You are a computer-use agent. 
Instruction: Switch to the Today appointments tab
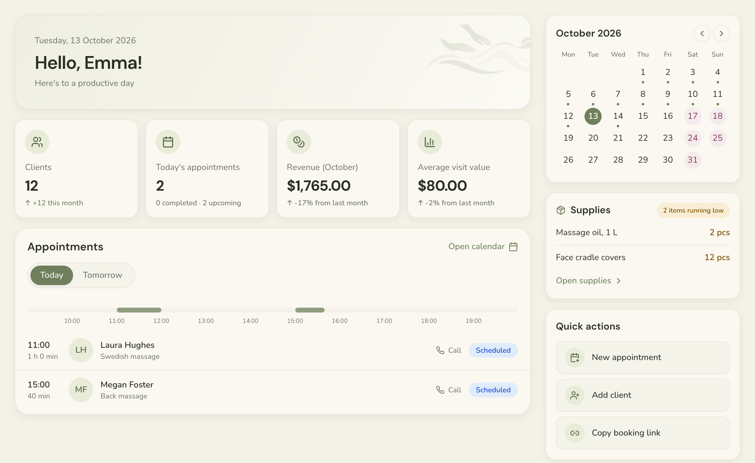click(52, 275)
